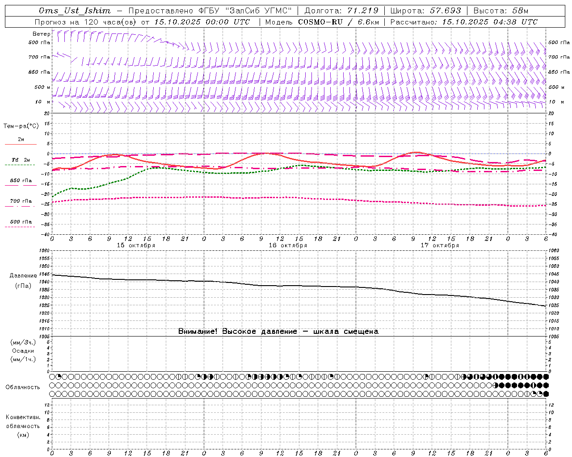This screenshot has height=457, width=572.
Task: Click the Осадки precipitation label
Action: tap(23, 351)
